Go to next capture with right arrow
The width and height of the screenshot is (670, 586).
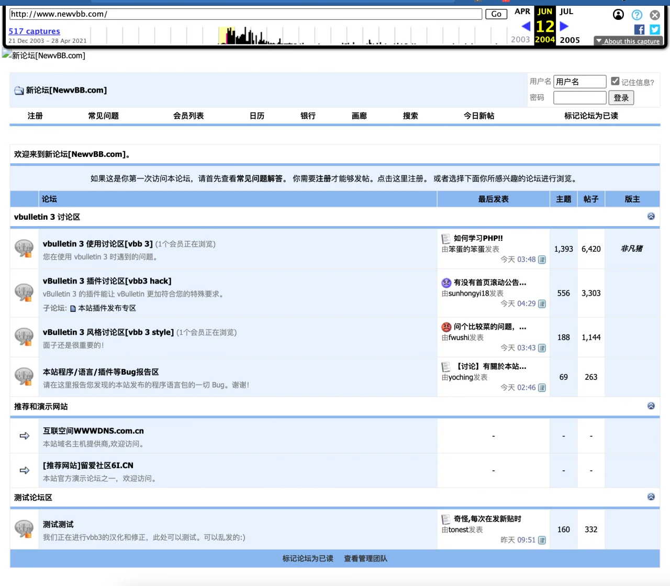(x=564, y=26)
